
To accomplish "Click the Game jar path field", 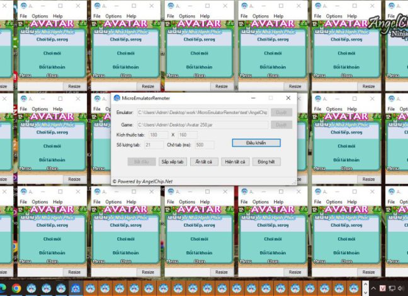I will tap(202, 125).
